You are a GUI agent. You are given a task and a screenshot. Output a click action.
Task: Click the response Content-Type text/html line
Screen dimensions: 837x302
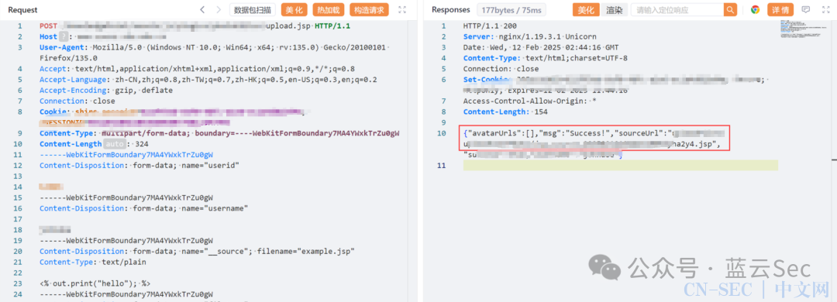tap(545, 58)
